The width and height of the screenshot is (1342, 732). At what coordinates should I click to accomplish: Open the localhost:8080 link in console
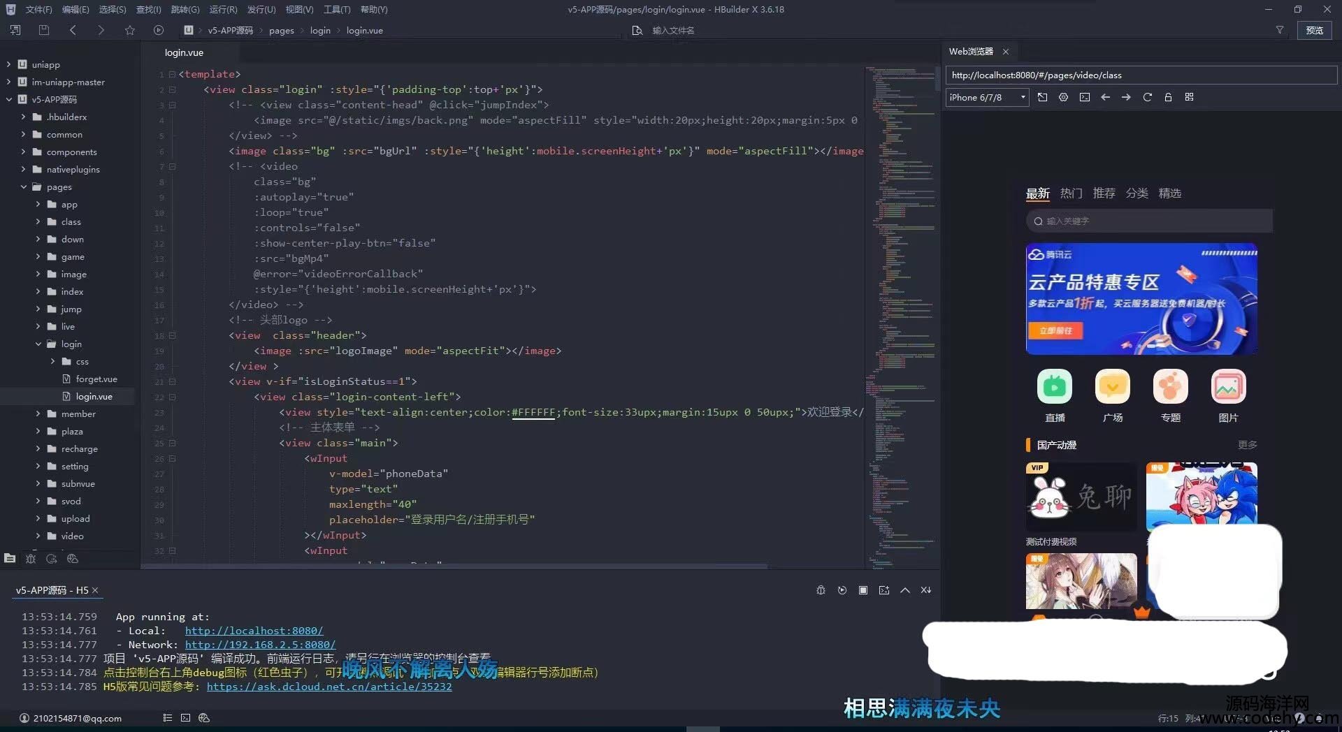pos(254,631)
